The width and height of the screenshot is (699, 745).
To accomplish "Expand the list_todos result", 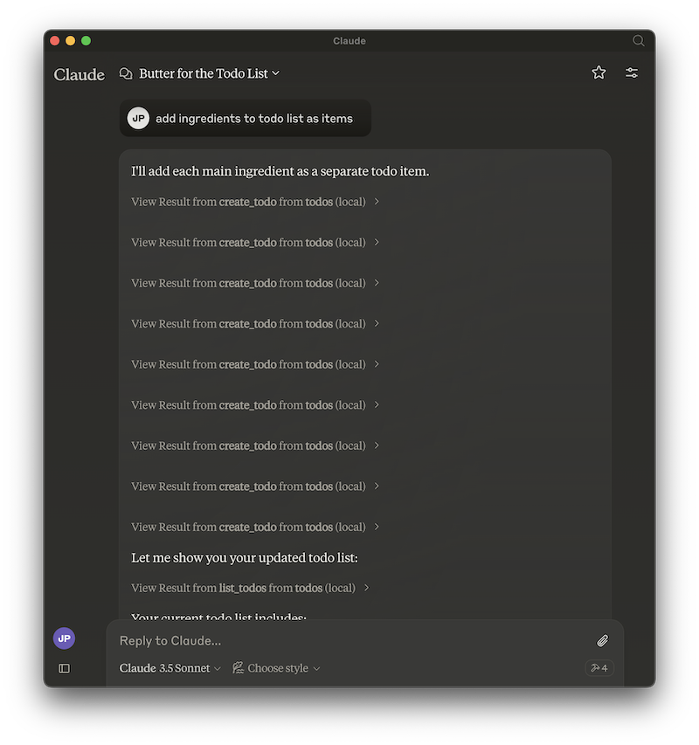I will (249, 588).
